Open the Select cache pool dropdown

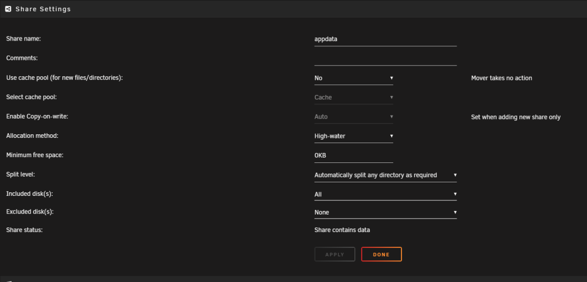(x=354, y=97)
